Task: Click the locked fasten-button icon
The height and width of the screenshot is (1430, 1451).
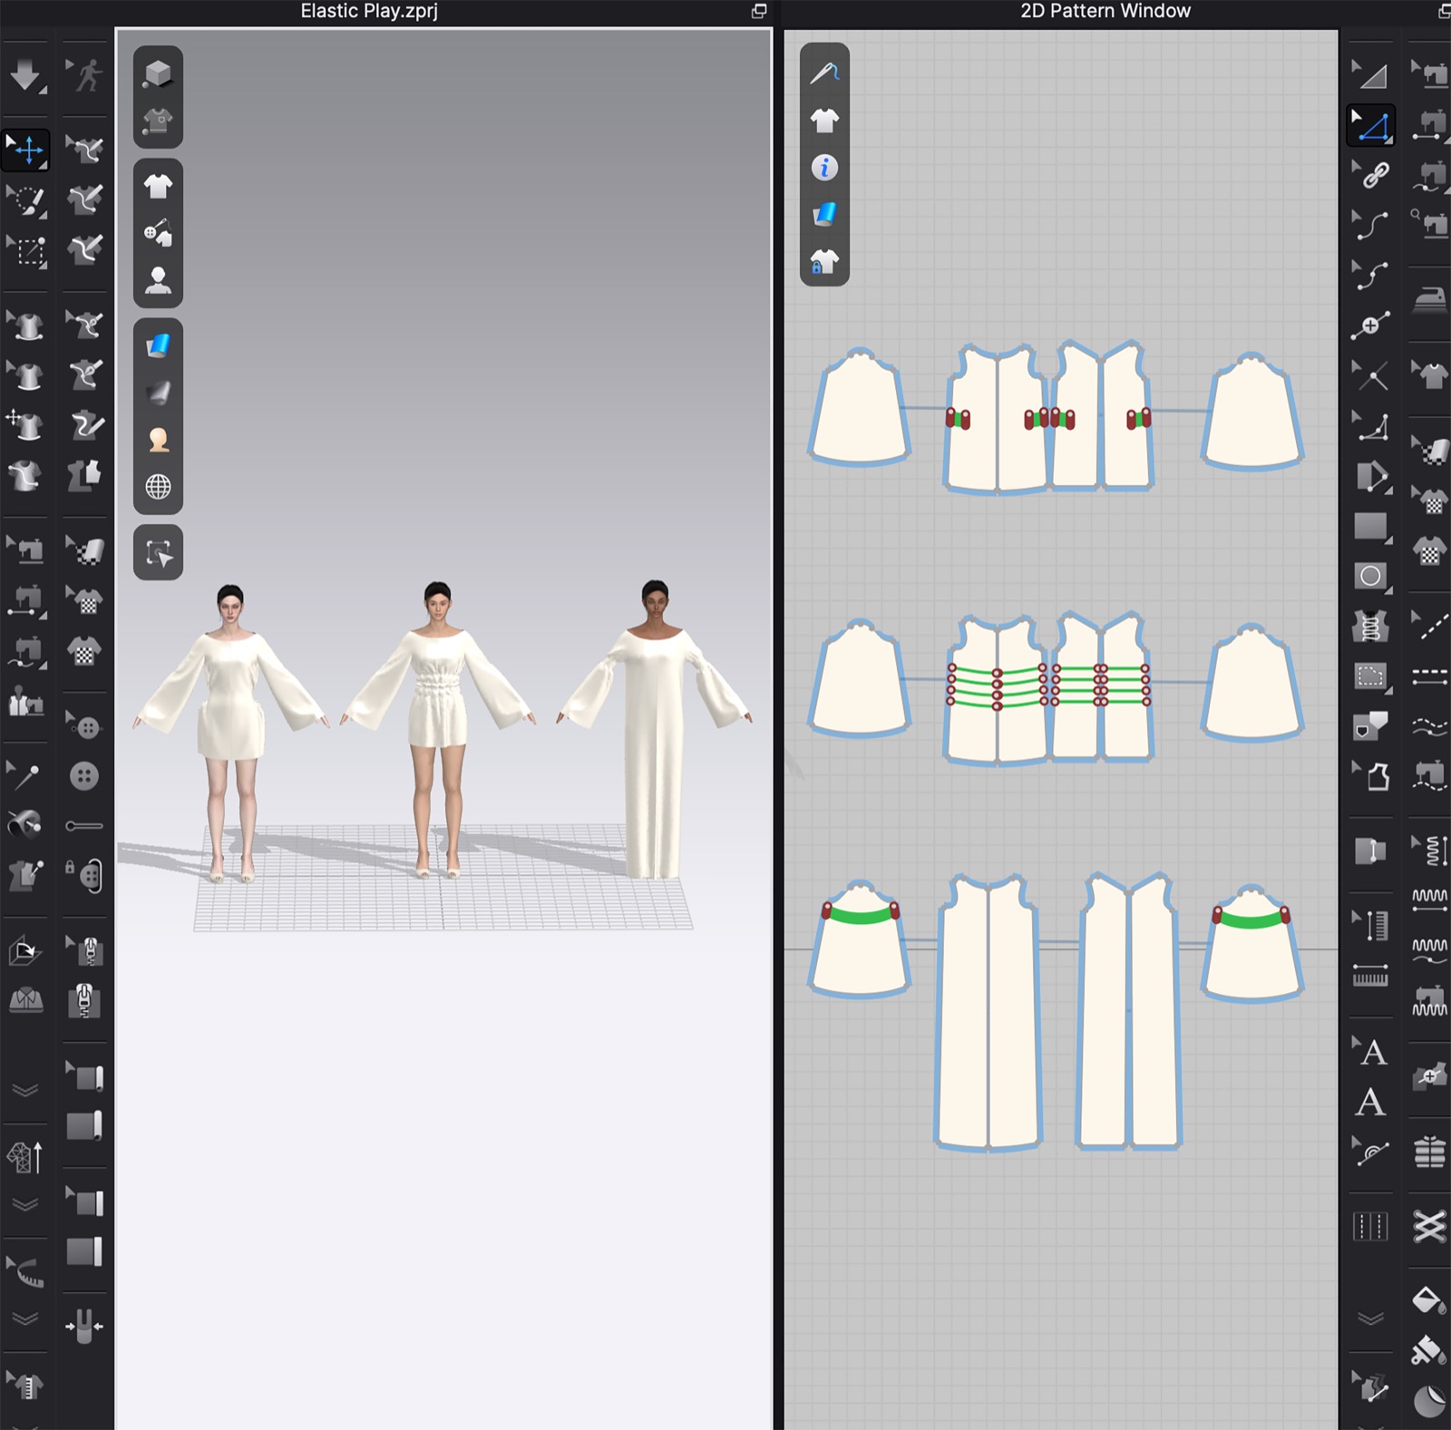Action: click(84, 875)
